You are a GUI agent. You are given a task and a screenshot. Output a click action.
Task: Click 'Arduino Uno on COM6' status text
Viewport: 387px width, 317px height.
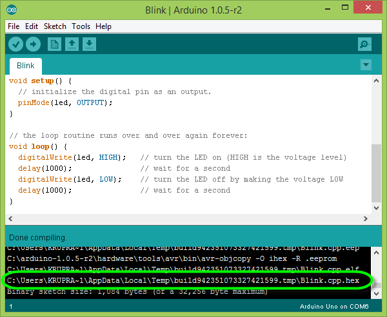(x=334, y=307)
